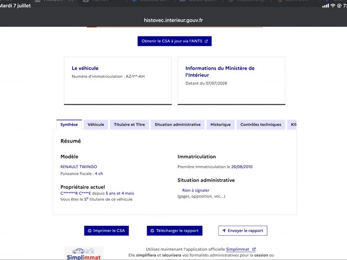
Task: Click the owner name C*******R C****E
Action: point(75,193)
